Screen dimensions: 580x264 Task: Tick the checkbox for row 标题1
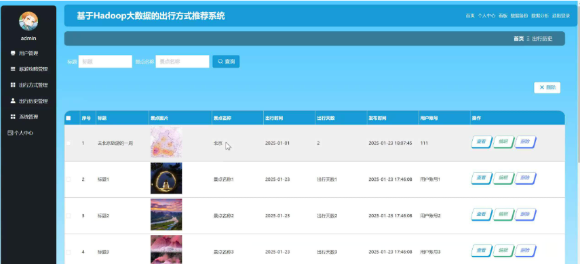click(68, 179)
